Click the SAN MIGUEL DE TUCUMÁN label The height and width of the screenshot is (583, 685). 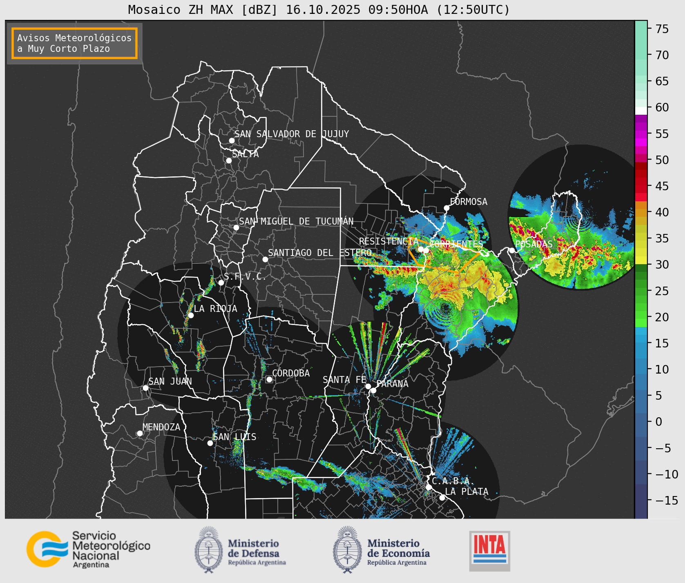[x=296, y=221]
